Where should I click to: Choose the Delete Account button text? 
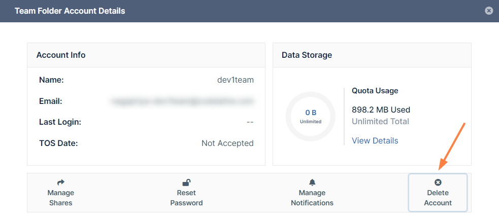click(x=438, y=198)
